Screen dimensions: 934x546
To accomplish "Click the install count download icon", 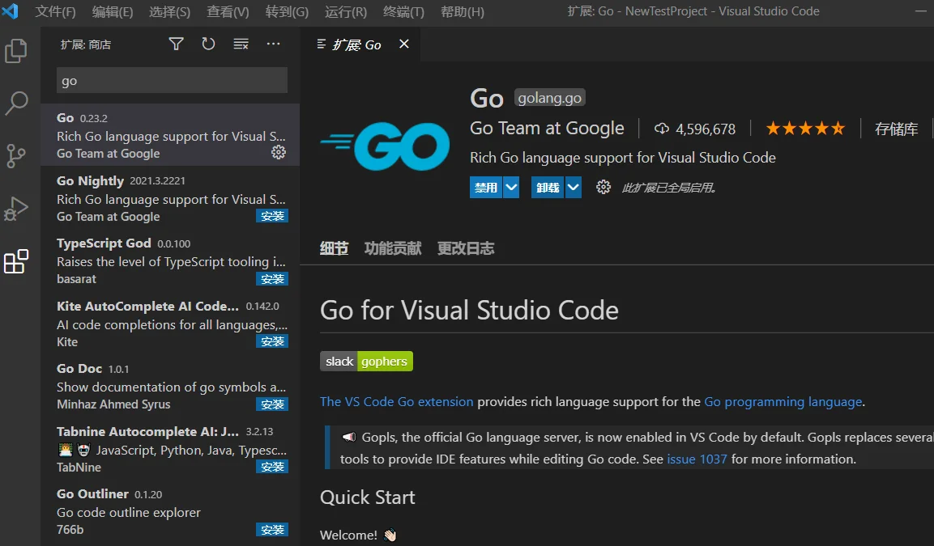I will (661, 129).
